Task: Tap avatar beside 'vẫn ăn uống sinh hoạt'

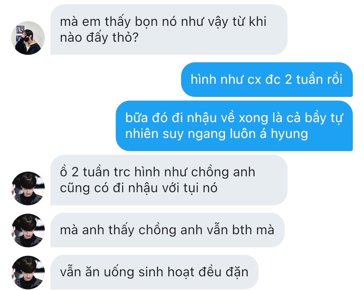Action: tap(28, 273)
